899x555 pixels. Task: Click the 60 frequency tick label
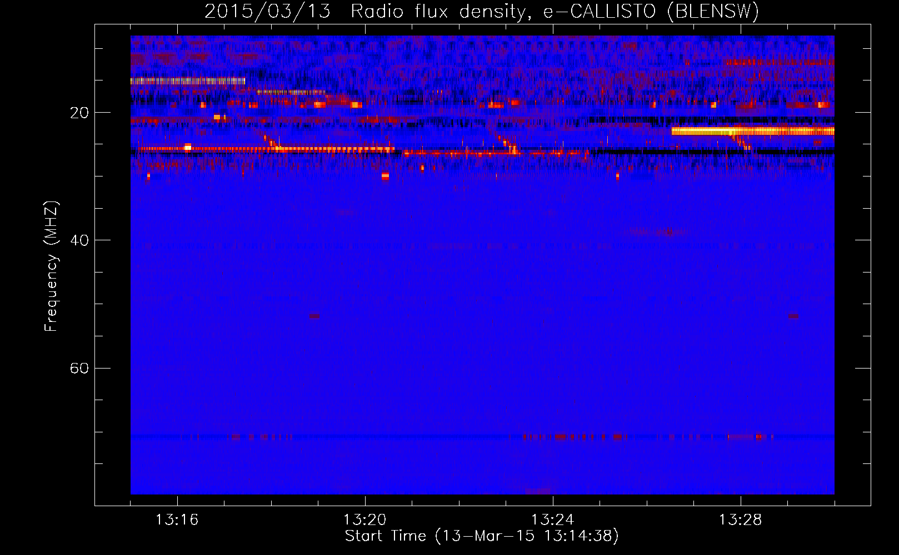point(79,368)
